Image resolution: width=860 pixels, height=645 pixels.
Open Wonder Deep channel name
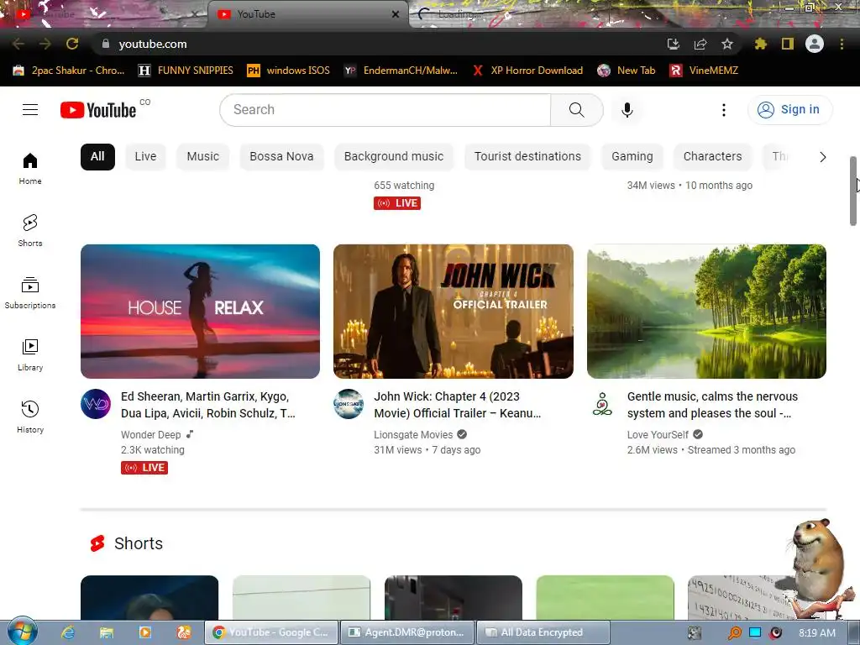(x=151, y=434)
